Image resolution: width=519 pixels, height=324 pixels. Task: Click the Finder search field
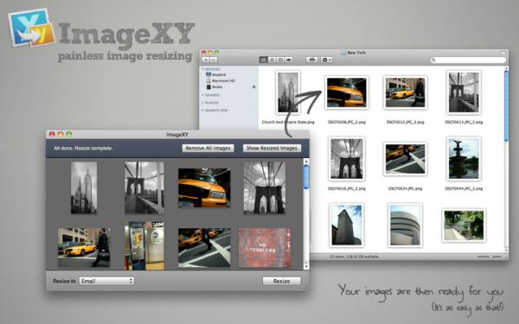pyautogui.click(x=468, y=60)
